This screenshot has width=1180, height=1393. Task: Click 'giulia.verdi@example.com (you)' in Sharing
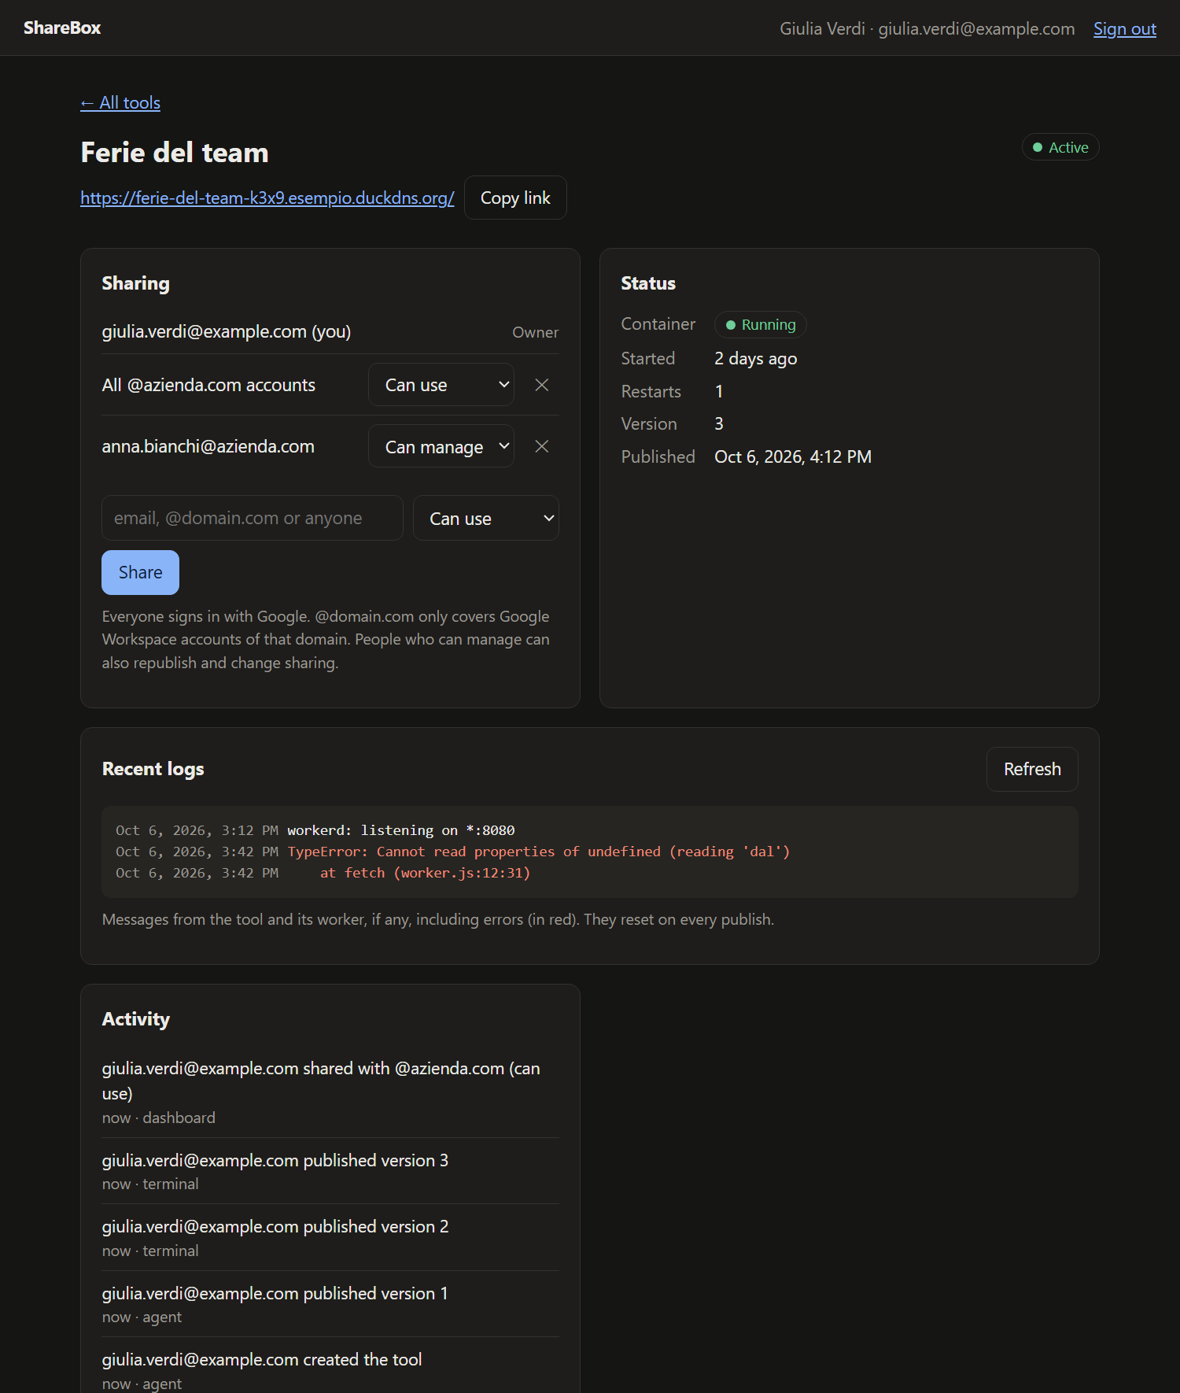click(x=227, y=331)
